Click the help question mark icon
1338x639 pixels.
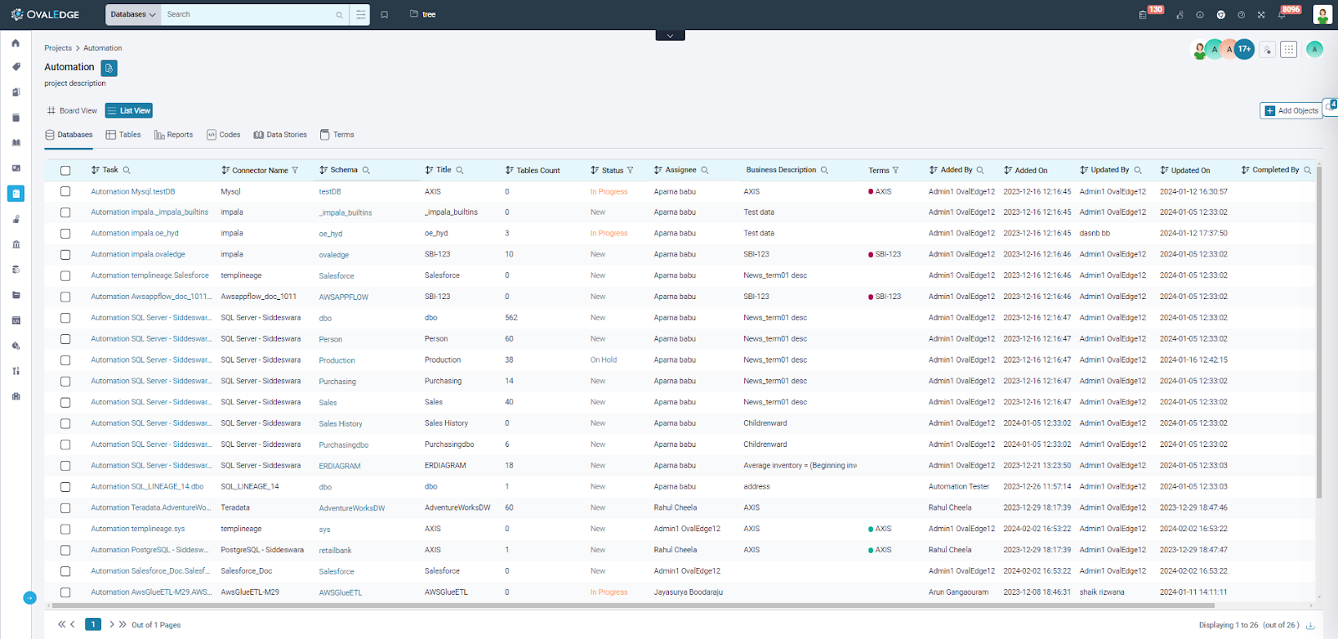[1241, 15]
